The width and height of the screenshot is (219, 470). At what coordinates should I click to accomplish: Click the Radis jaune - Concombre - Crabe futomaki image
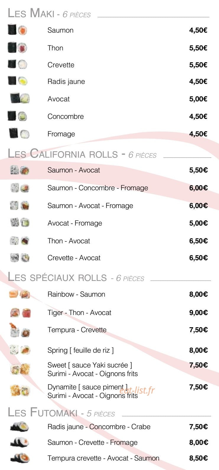(20, 427)
